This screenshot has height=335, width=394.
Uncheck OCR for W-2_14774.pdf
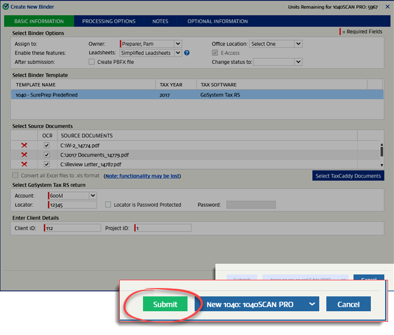point(47,145)
